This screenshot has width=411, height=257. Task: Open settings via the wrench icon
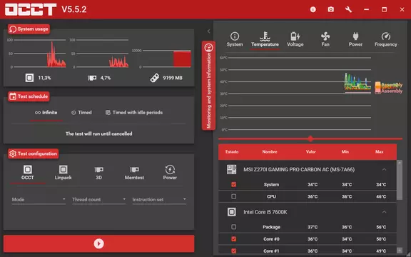click(x=348, y=9)
